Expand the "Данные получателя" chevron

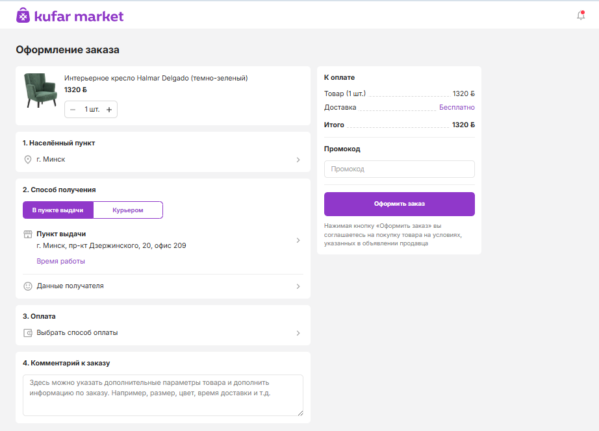[298, 287]
